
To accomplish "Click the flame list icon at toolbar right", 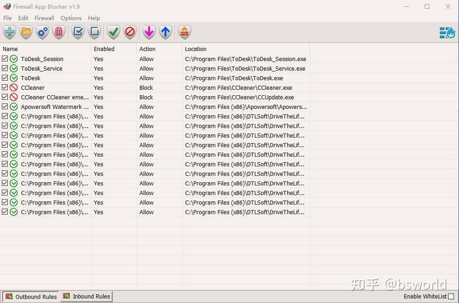I will pyautogui.click(x=447, y=32).
